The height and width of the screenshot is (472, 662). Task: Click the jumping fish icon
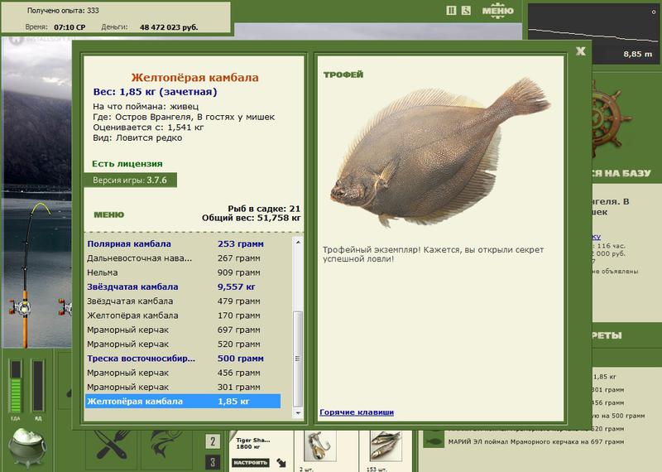165,444
